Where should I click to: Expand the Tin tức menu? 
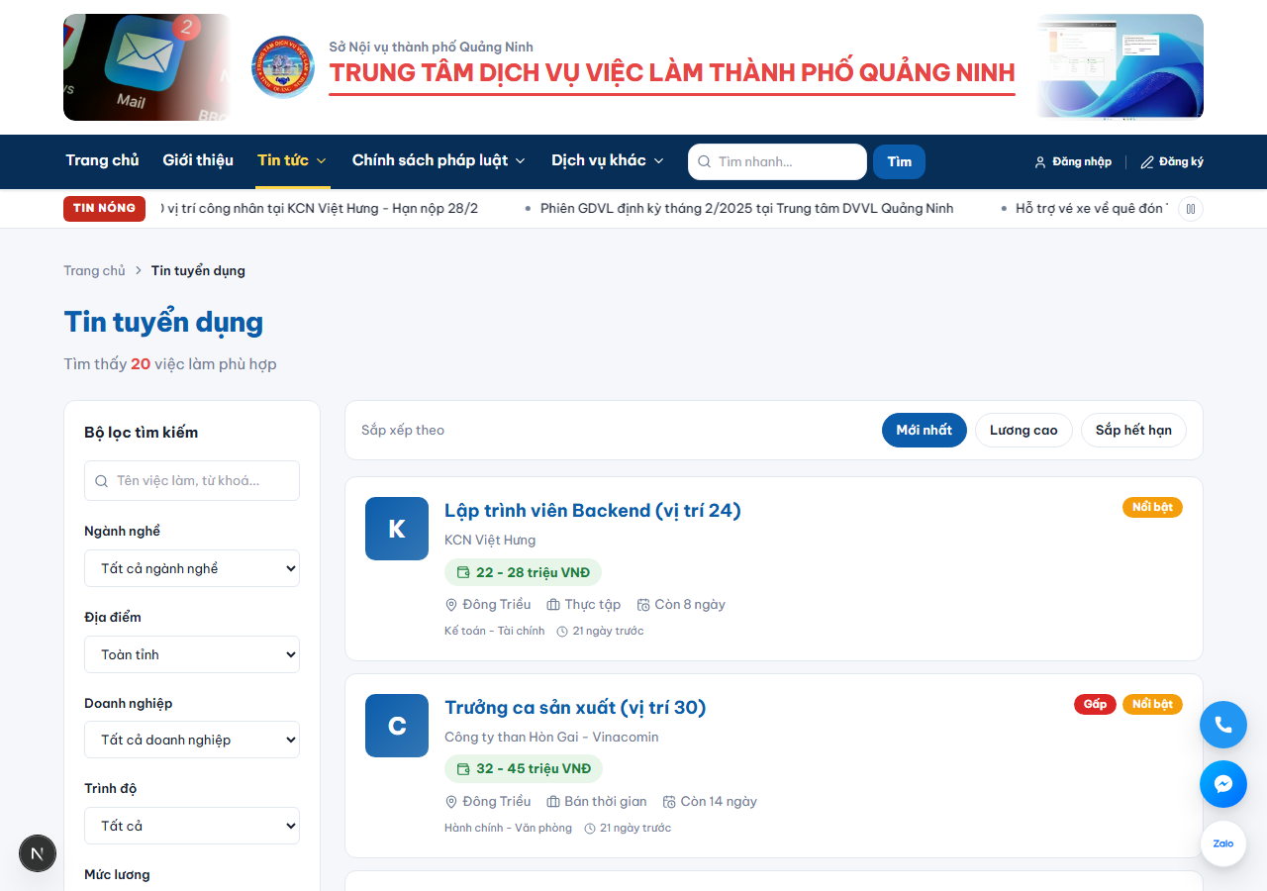(292, 160)
